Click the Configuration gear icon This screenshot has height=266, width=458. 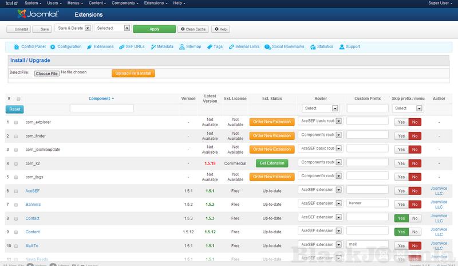click(x=53, y=46)
